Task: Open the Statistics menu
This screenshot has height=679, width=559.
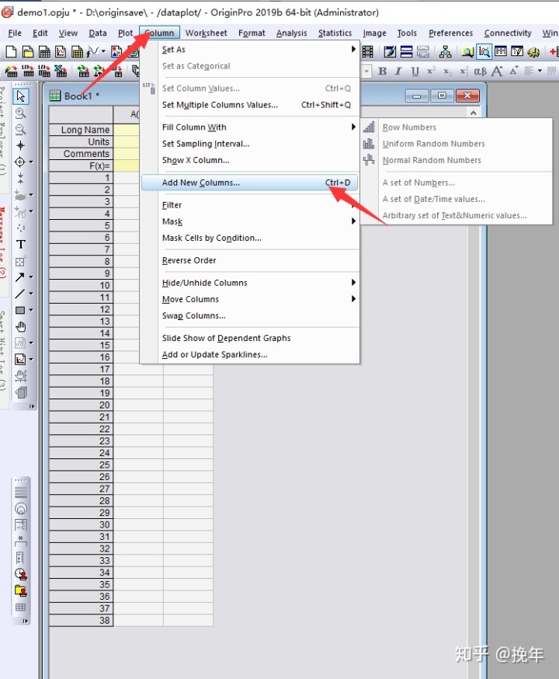Action: [x=335, y=33]
